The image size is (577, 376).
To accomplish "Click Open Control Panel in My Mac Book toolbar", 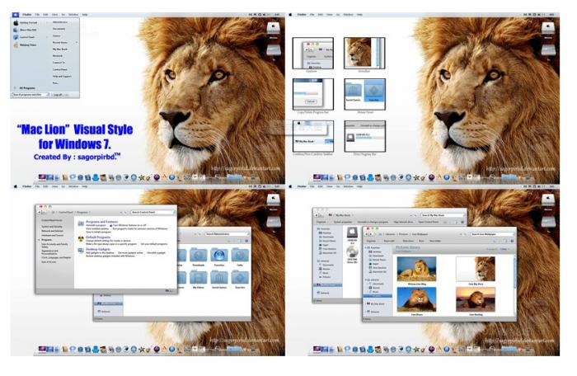I will [429, 222].
